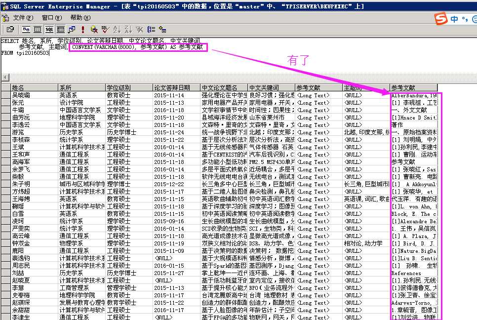Screen dimensions: 477x320
Task: Click the remove filter icon
Action: click(140, 30)
